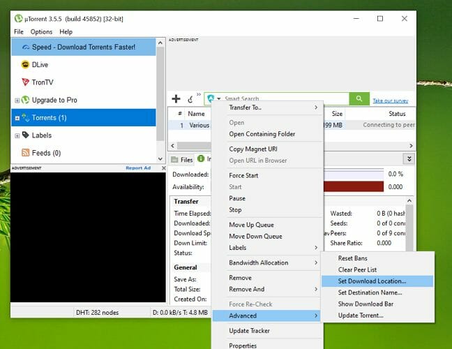452x349 pixels.
Task: Click the Info tab green icon
Action: point(201,158)
